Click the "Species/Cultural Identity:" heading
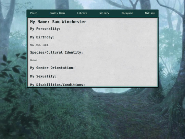Screen dimensions: 185x139 (x=57, y=53)
